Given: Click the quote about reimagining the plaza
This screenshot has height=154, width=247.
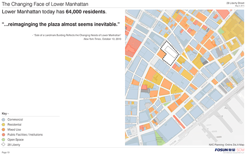Looking at the screenshot, I should 61,24.
